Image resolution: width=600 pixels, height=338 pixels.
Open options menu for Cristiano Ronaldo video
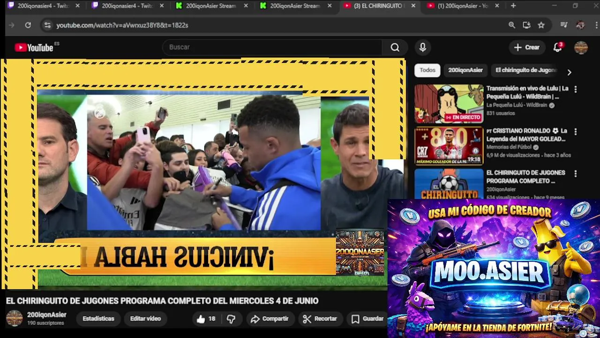[x=576, y=131]
